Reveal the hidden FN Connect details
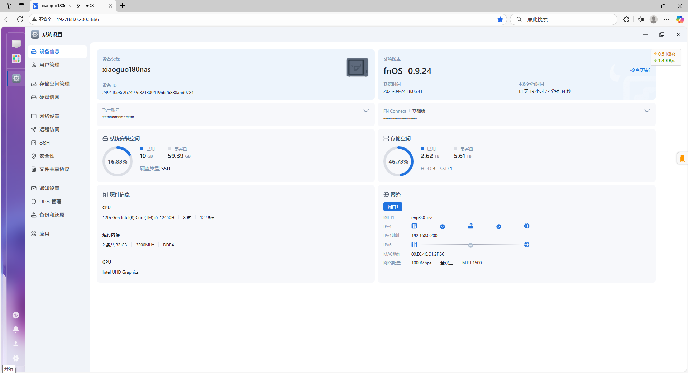688x373 pixels. point(647,111)
